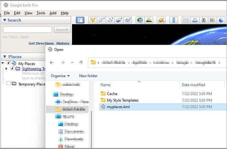This screenshot has height=149, width=227.
Task: Open the planet switcher icon
Action: tap(161, 20)
